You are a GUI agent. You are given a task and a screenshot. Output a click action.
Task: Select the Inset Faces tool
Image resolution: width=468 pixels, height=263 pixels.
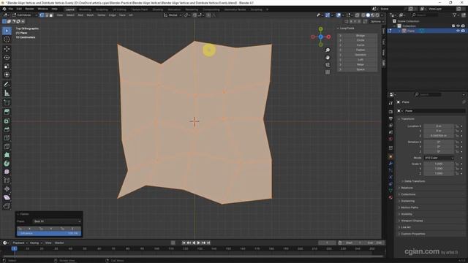(x=7, y=121)
